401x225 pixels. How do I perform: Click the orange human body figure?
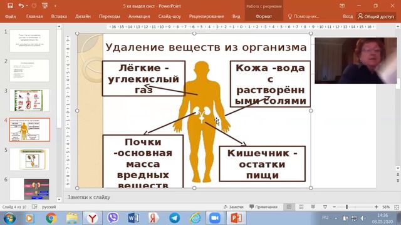201,122
